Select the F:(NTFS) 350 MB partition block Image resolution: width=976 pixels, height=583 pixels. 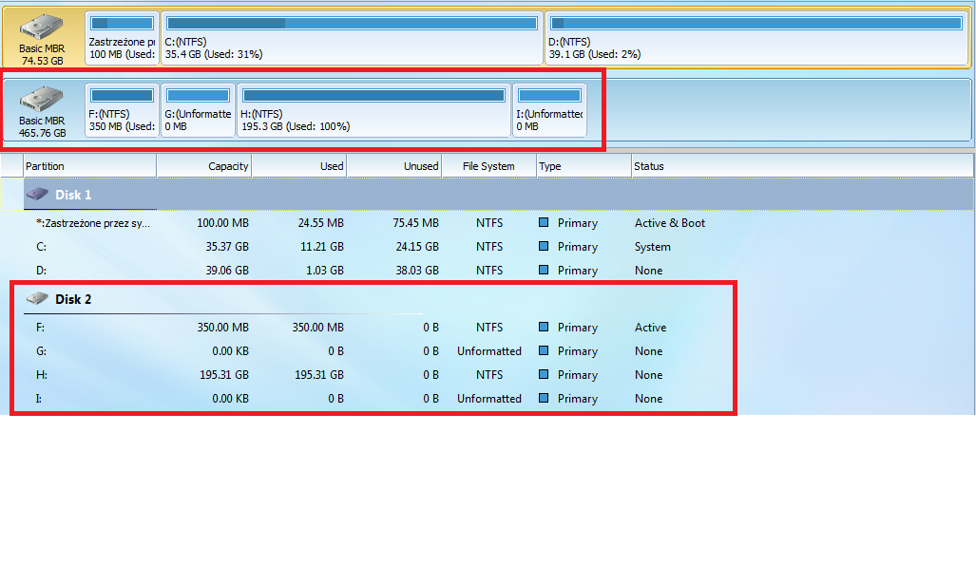click(122, 111)
